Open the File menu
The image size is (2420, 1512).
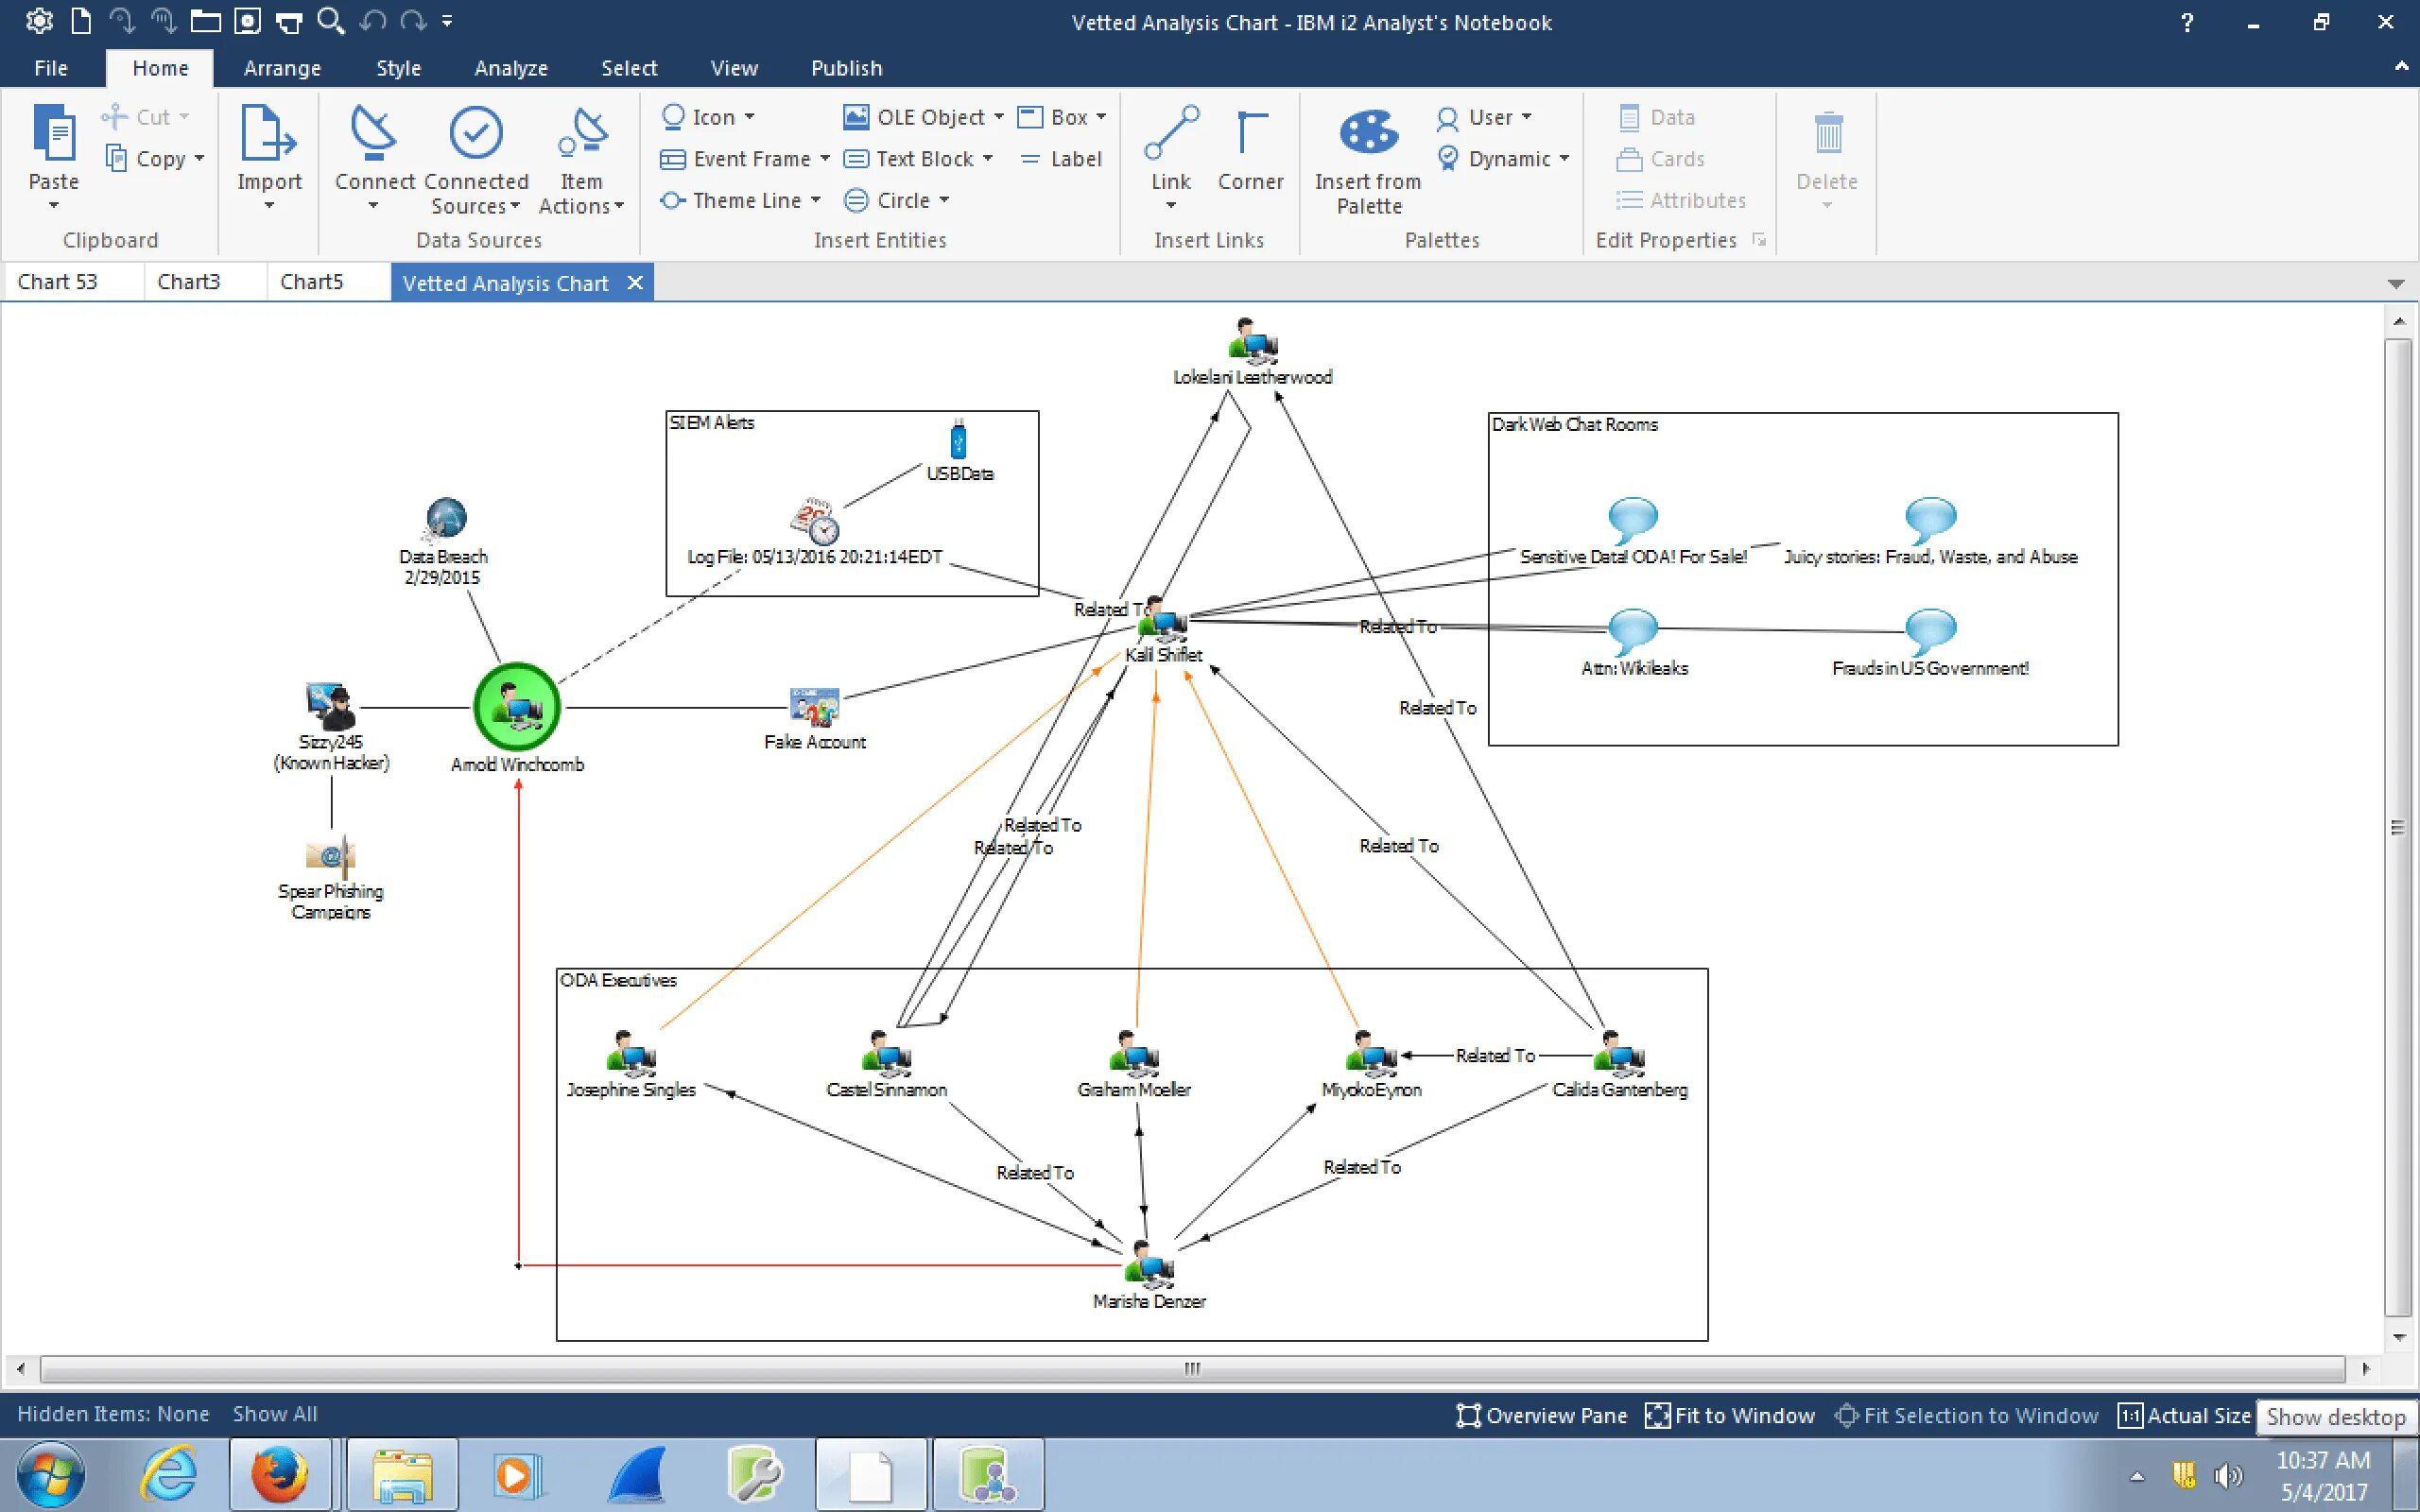coord(51,68)
